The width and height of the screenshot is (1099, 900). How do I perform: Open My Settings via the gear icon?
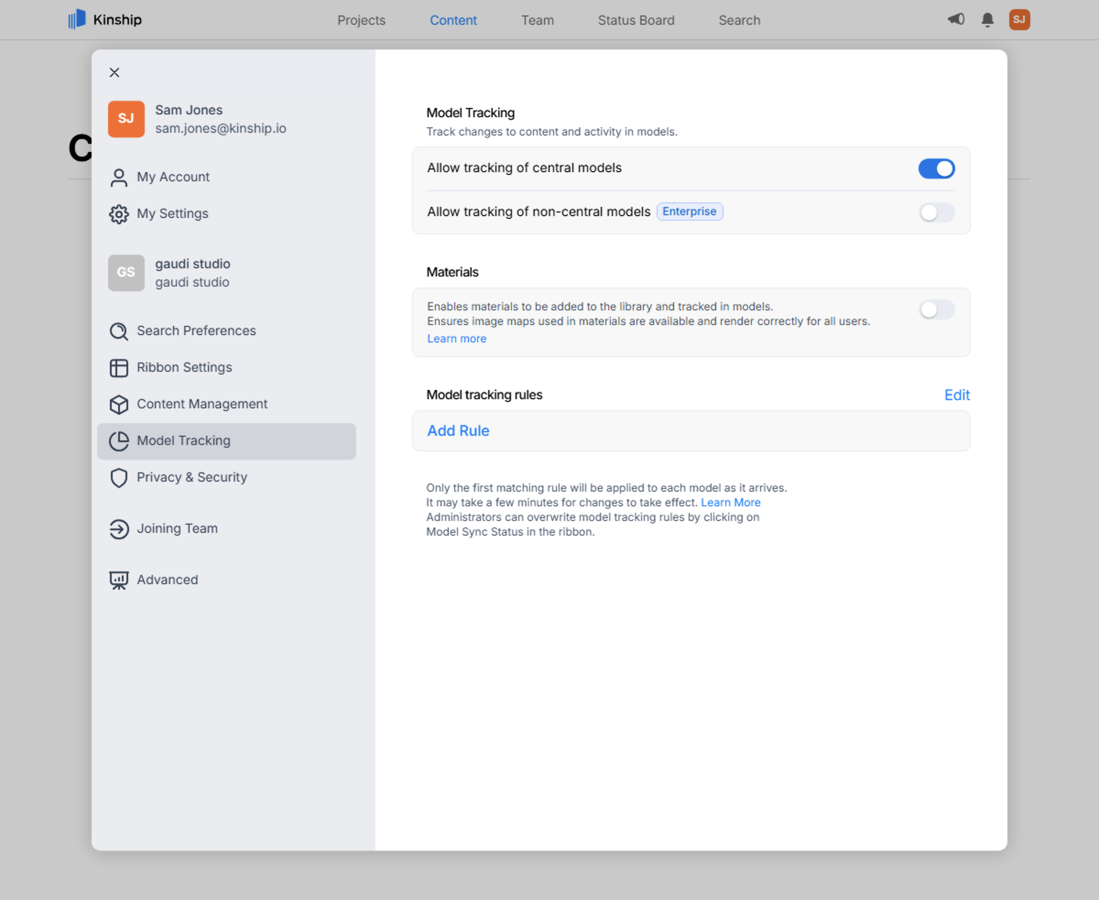pos(120,214)
